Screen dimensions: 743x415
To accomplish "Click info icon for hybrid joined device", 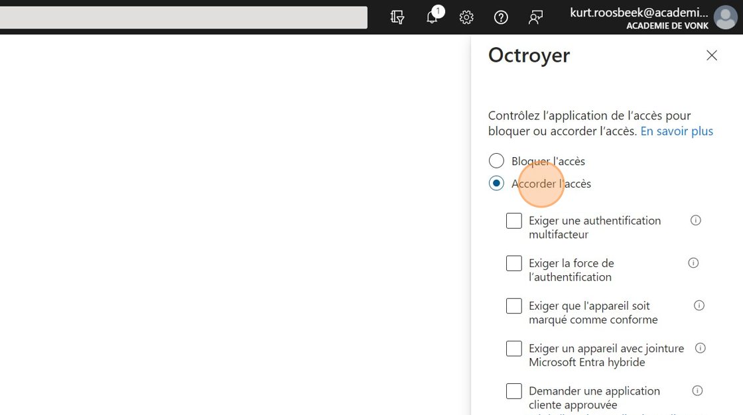I will 700,348.
